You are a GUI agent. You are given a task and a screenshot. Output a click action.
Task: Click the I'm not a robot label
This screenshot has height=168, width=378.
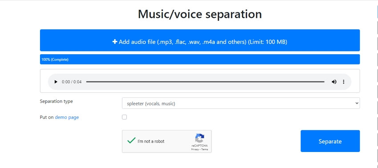151,141
